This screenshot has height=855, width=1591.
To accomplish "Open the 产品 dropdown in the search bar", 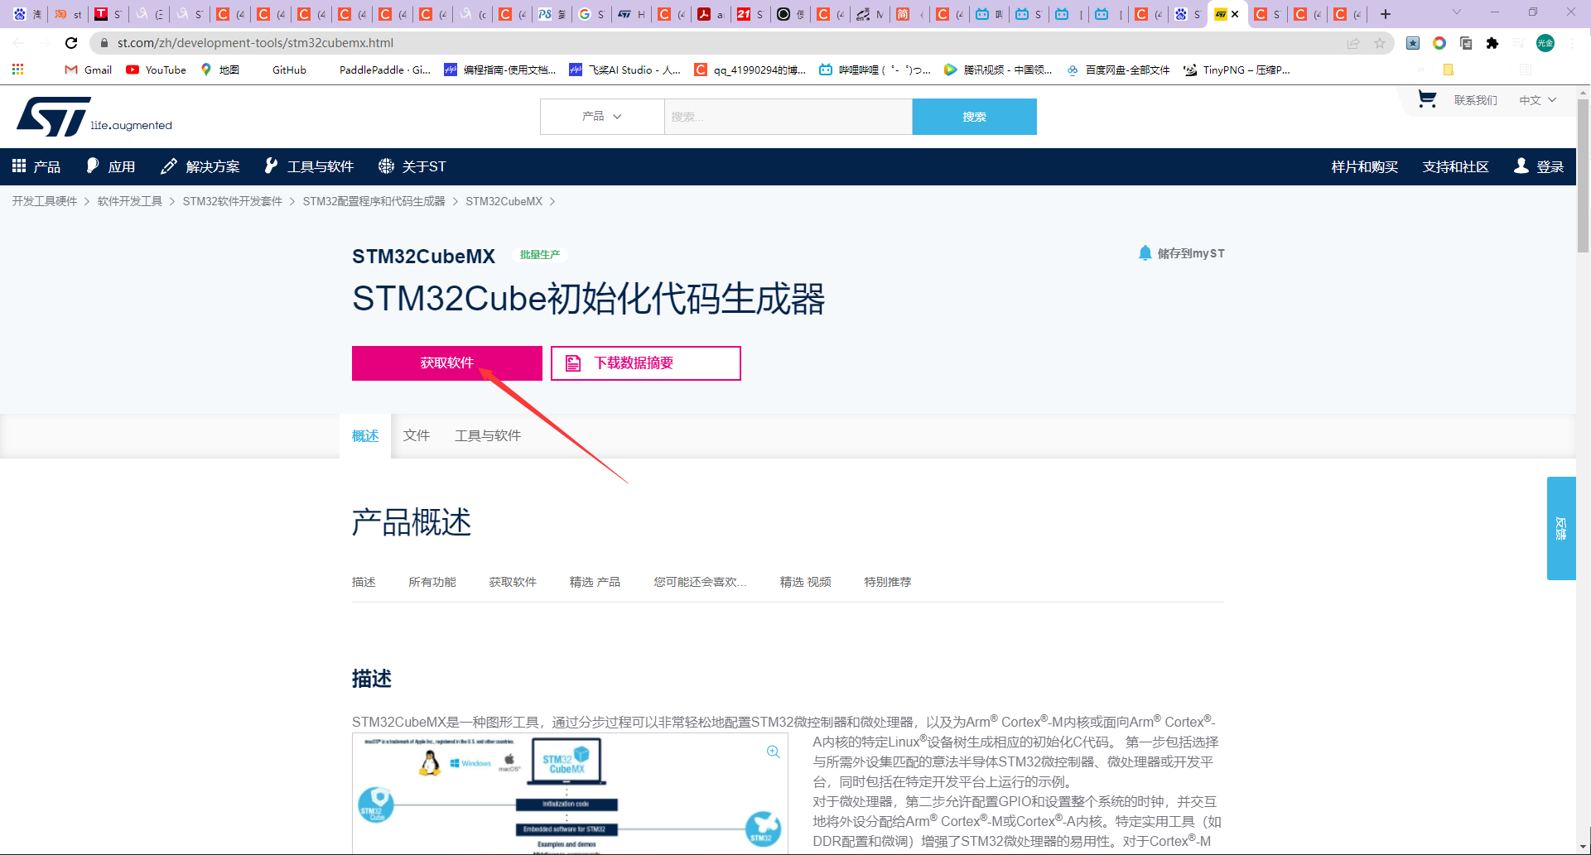I will pos(602,117).
